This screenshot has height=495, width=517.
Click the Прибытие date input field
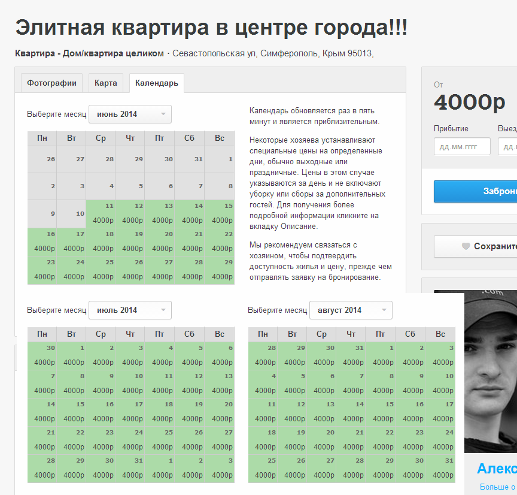coord(462,146)
